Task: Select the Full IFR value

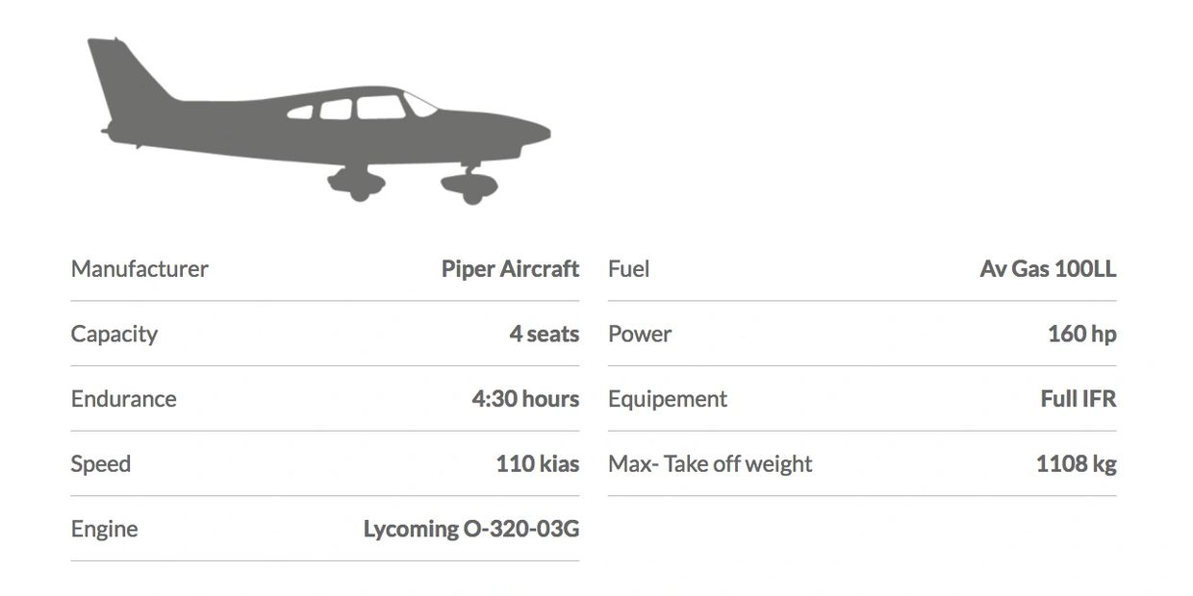Action: (x=1078, y=399)
